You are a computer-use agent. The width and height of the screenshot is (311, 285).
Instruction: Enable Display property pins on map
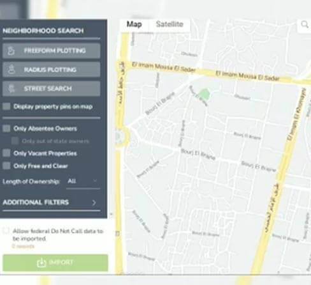(x=6, y=106)
